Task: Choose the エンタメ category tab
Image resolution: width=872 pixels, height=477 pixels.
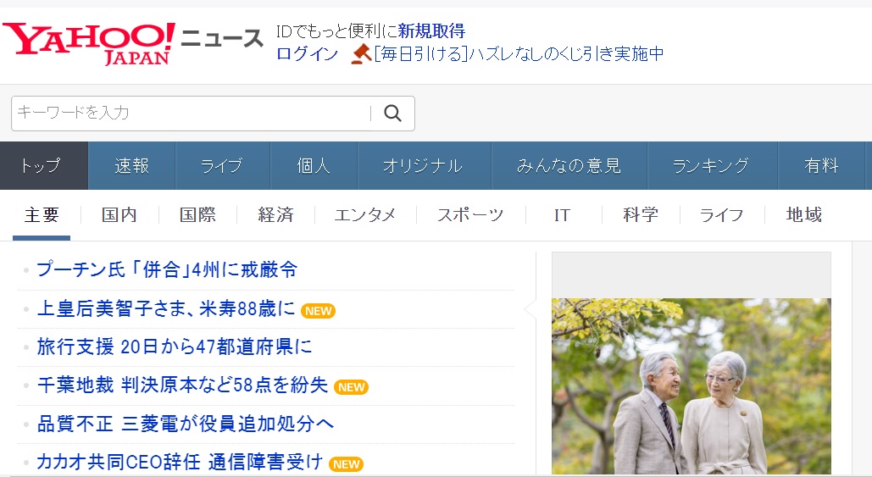Action: [364, 215]
